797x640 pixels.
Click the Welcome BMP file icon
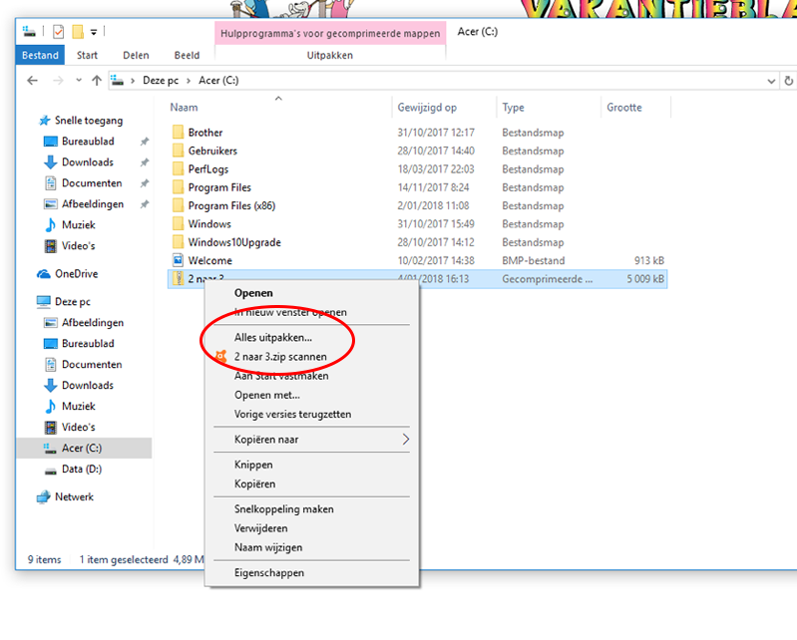tap(179, 261)
